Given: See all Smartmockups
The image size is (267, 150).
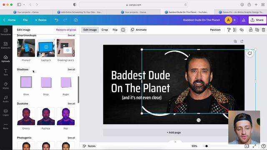Looking at the screenshot, I should [71, 35].
